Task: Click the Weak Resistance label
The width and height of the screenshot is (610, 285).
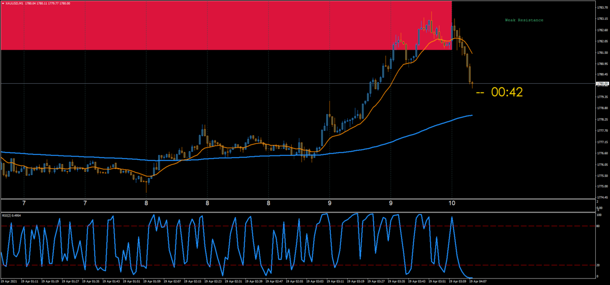Action: coord(524,20)
